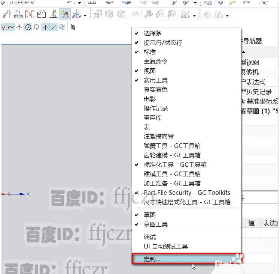Screen dimensions: 280x274
Task: Enable the 表 toolbar entry
Action: pyautogui.click(x=186, y=127)
